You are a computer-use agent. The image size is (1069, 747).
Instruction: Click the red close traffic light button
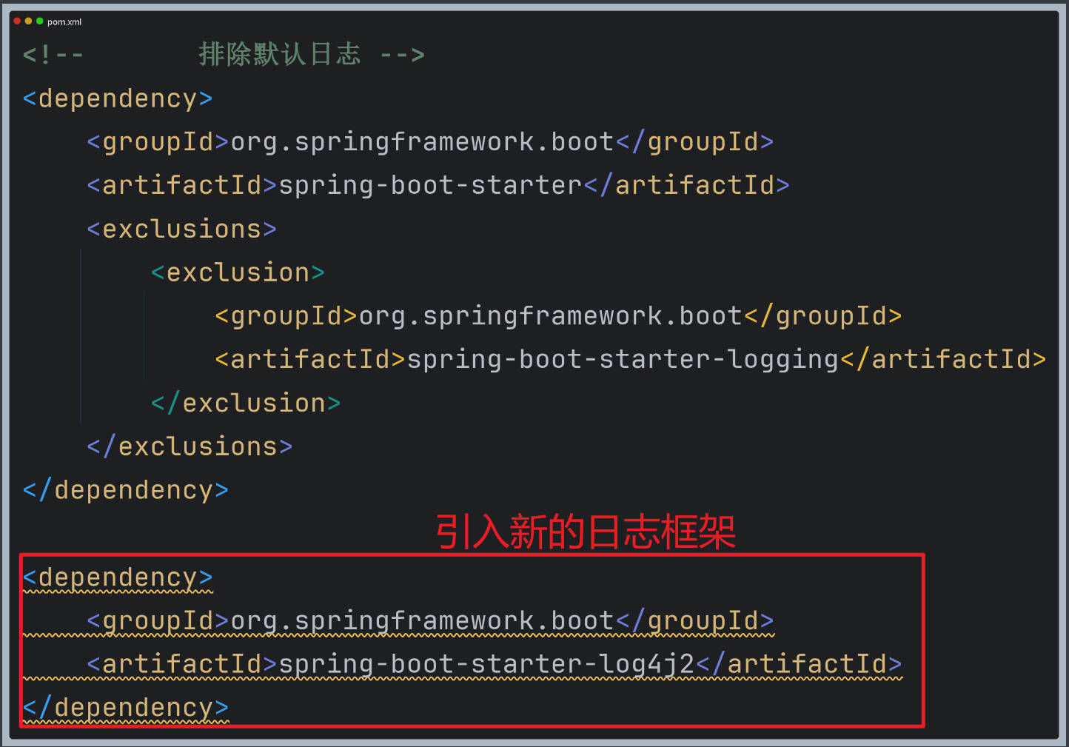[x=16, y=21]
